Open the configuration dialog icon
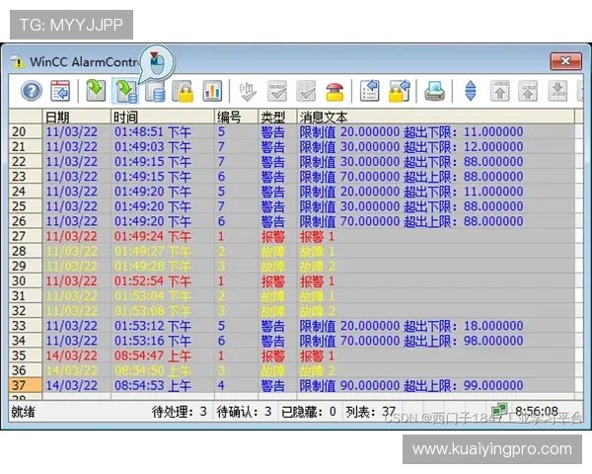 pyautogui.click(x=60, y=91)
